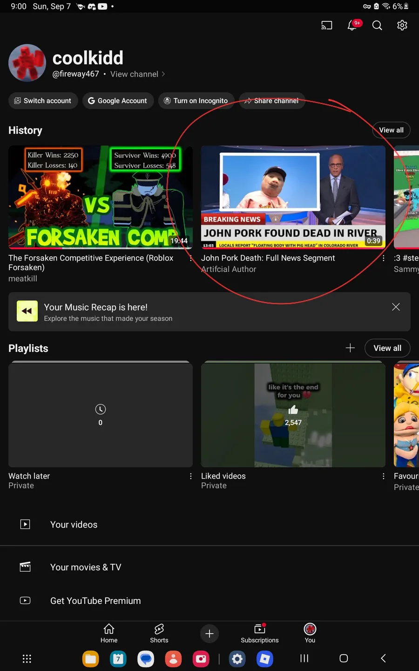419x671 pixels.
Task: Tap the Your videos play icon
Action: coord(25,524)
